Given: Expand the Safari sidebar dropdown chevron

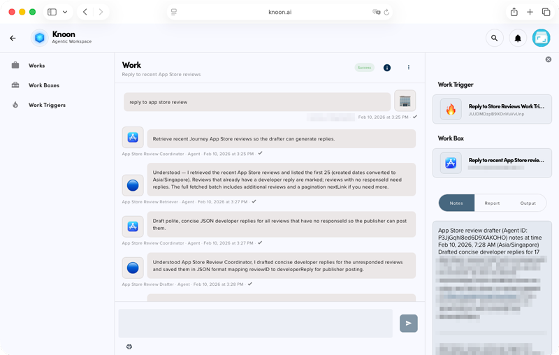Looking at the screenshot, I should [x=65, y=12].
